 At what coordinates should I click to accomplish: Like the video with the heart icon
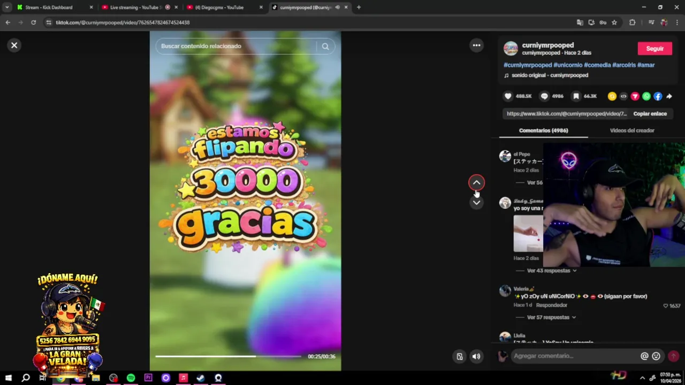tap(508, 96)
